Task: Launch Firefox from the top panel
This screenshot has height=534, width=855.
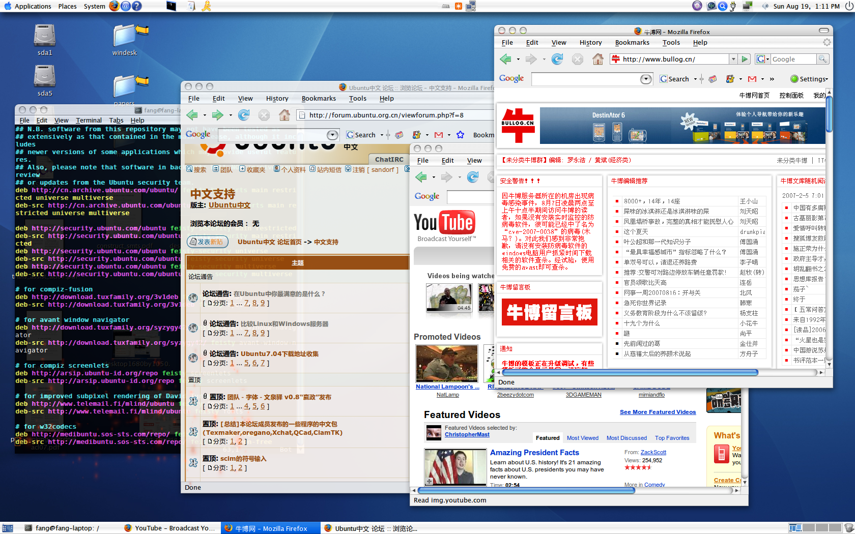Action: coord(115,6)
